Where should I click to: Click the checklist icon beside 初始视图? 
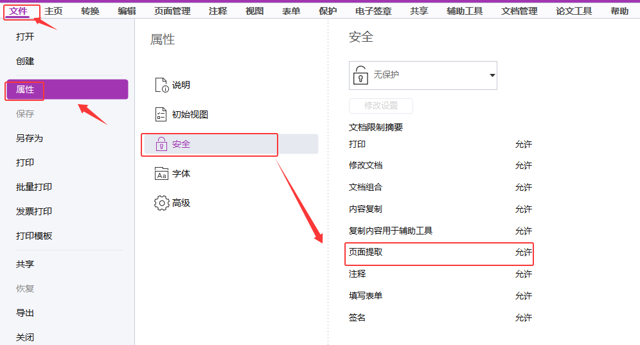coord(161,115)
